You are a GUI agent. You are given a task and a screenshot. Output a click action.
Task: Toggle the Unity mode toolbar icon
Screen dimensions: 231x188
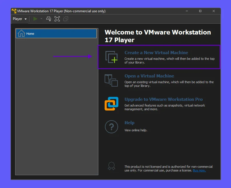(x=66, y=19)
